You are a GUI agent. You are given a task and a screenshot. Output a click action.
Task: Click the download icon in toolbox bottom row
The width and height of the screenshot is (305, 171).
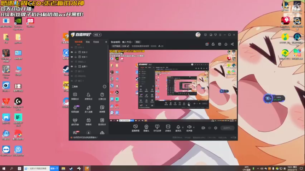[x=88, y=133]
